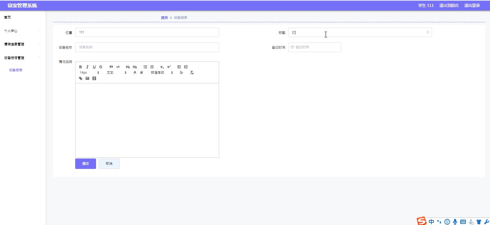Toggle underline formatting in the editor

pyautogui.click(x=94, y=67)
